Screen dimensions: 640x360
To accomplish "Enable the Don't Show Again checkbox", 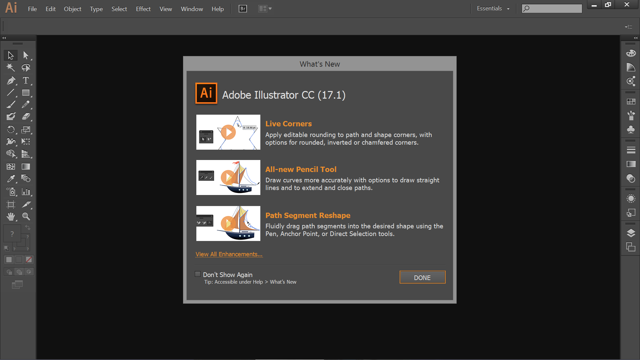I will (x=198, y=274).
